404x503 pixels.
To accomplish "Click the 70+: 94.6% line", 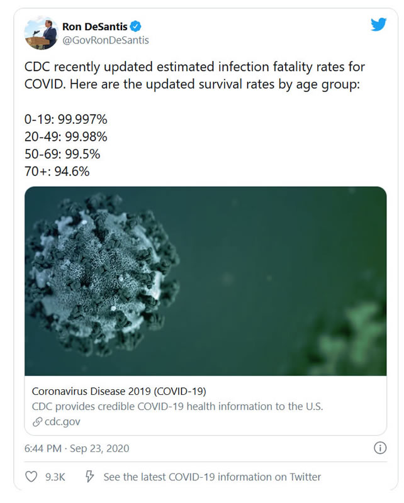I will click(57, 170).
